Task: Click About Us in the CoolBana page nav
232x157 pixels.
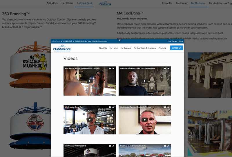Action: 167,3
